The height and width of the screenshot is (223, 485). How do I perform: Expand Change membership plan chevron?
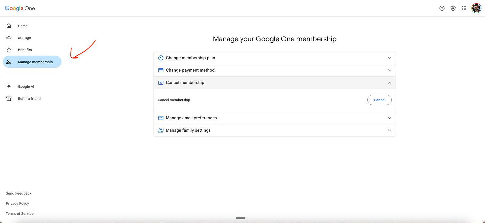390,58
